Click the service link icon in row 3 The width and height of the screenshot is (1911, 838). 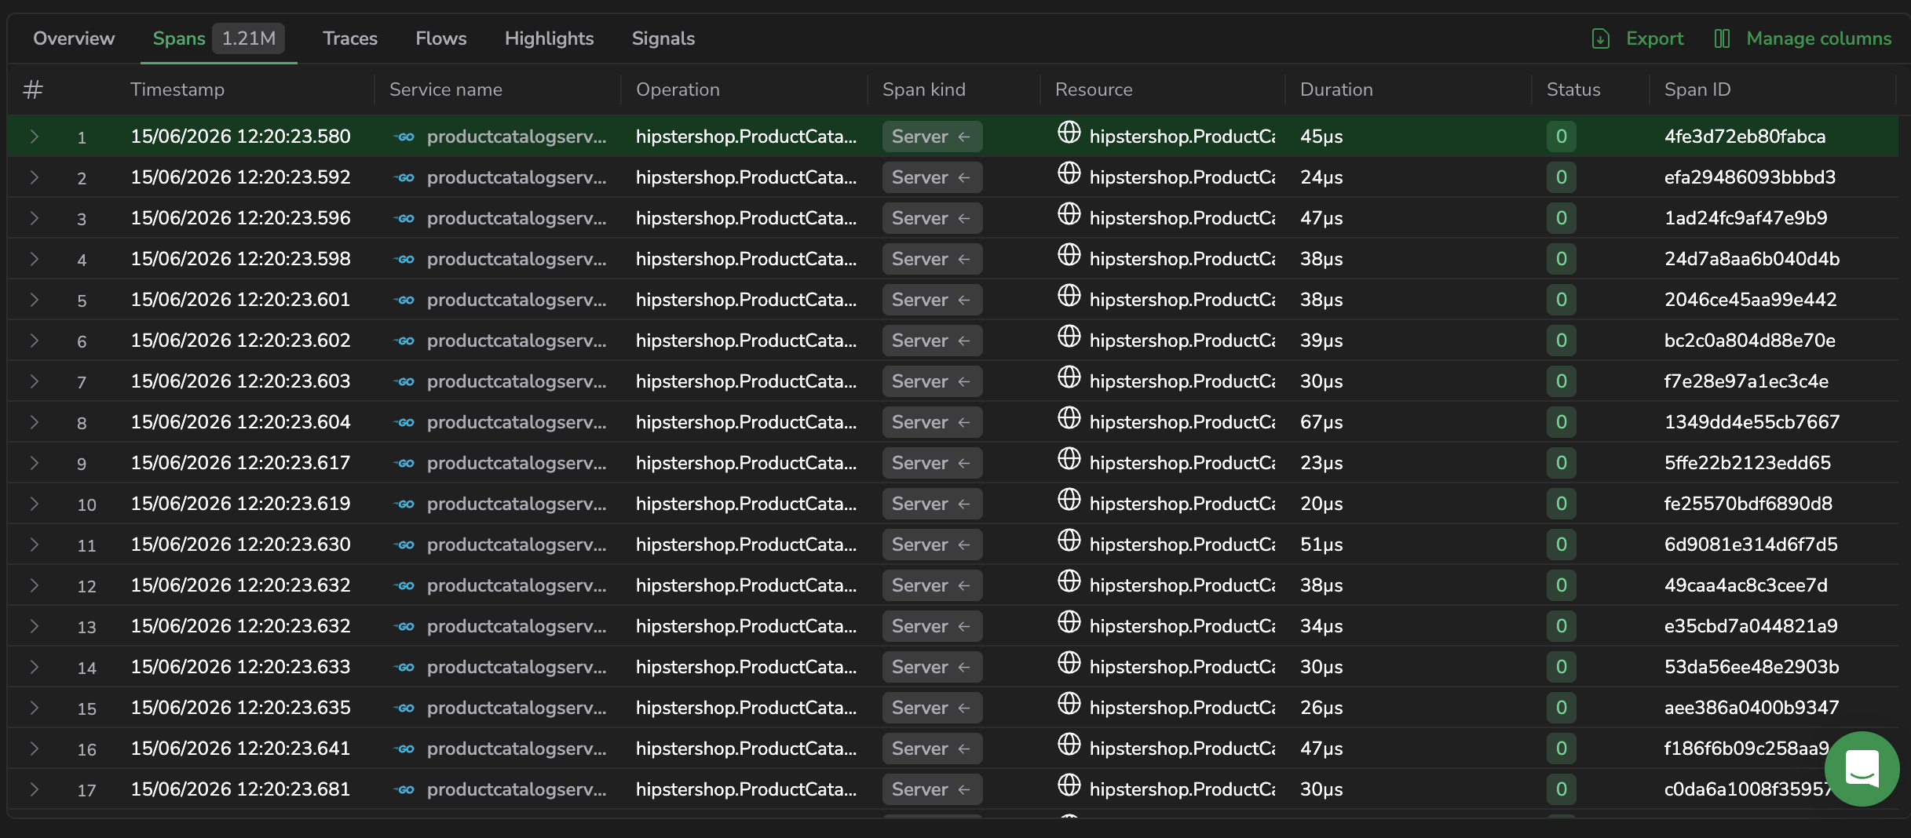[404, 219]
